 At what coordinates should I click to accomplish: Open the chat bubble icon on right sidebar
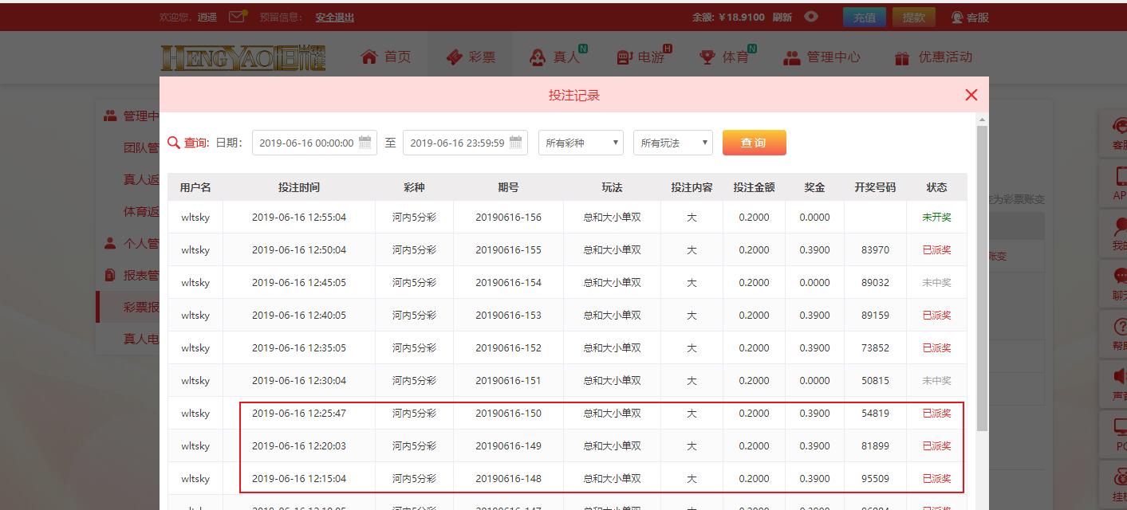click(x=1119, y=277)
